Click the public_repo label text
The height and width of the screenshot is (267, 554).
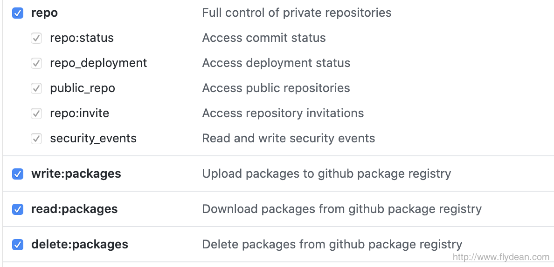[x=83, y=88]
